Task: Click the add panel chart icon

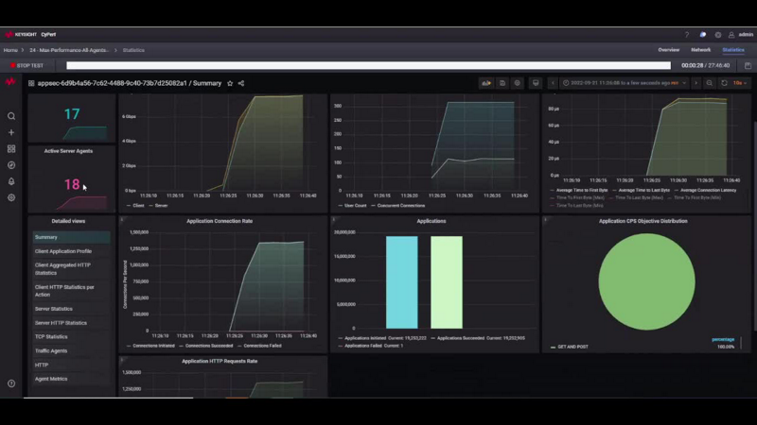Action: [x=486, y=83]
